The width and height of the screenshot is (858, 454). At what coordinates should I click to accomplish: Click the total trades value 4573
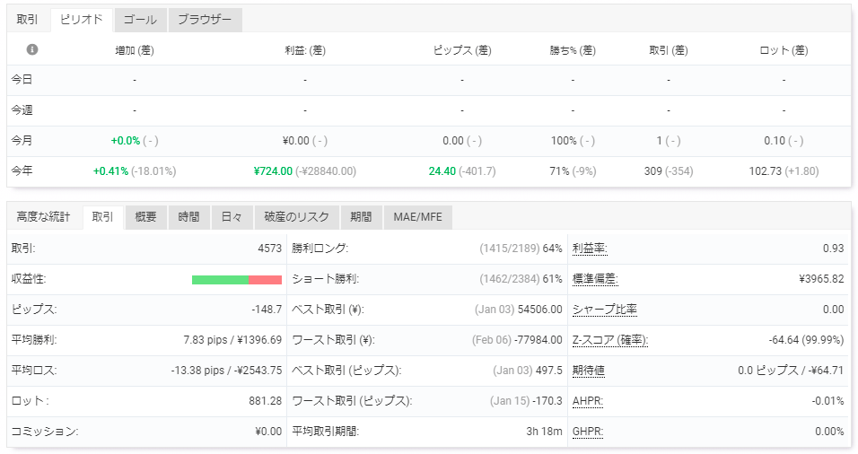click(x=270, y=249)
